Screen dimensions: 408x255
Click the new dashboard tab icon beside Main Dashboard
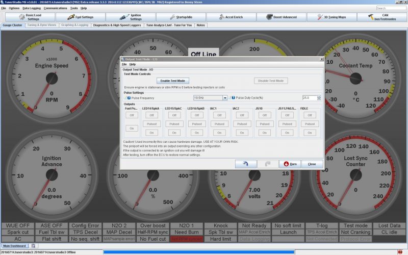click(x=33, y=246)
